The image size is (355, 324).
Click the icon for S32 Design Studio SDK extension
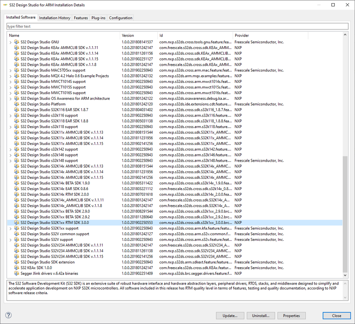tap(17, 262)
